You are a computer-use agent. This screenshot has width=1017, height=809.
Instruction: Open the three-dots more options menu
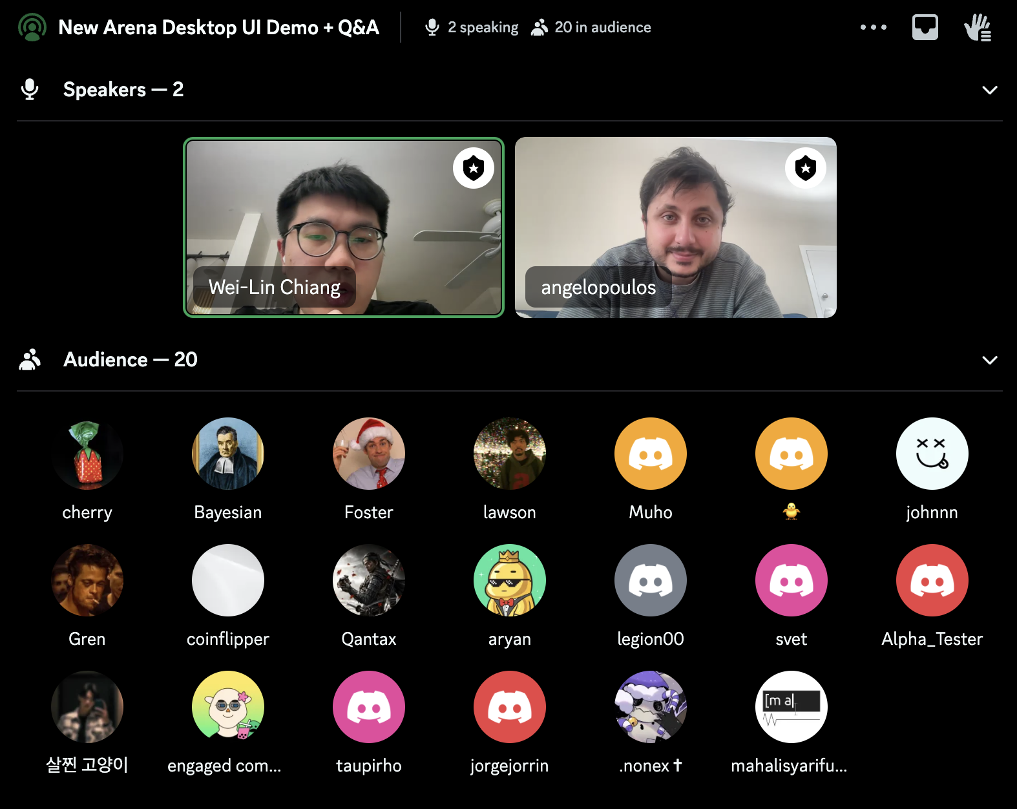pos(873,27)
